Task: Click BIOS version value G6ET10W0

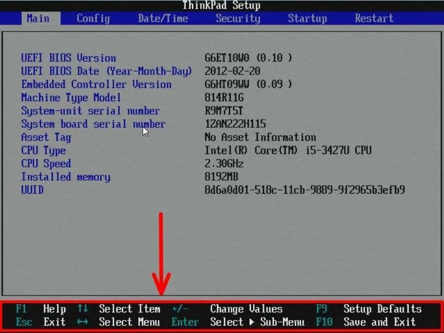Action: (248, 58)
